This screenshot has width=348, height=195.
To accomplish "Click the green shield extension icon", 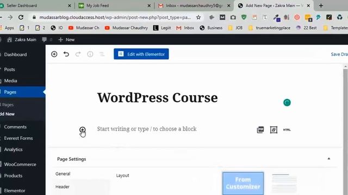I will (x=244, y=17).
